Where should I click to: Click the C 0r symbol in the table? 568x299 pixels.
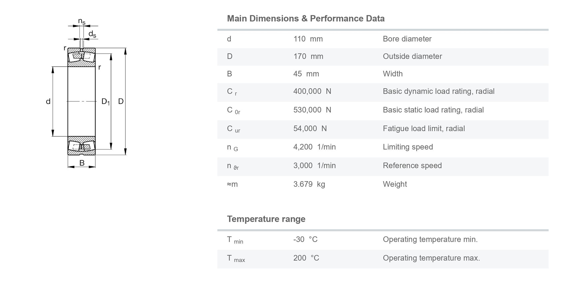pos(233,110)
